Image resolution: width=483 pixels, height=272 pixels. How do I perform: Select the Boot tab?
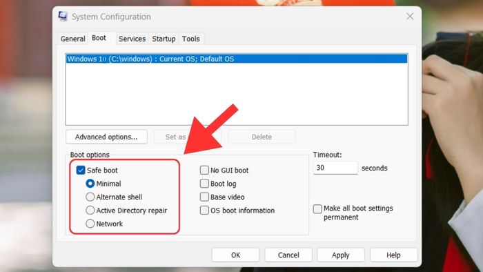[99, 38]
